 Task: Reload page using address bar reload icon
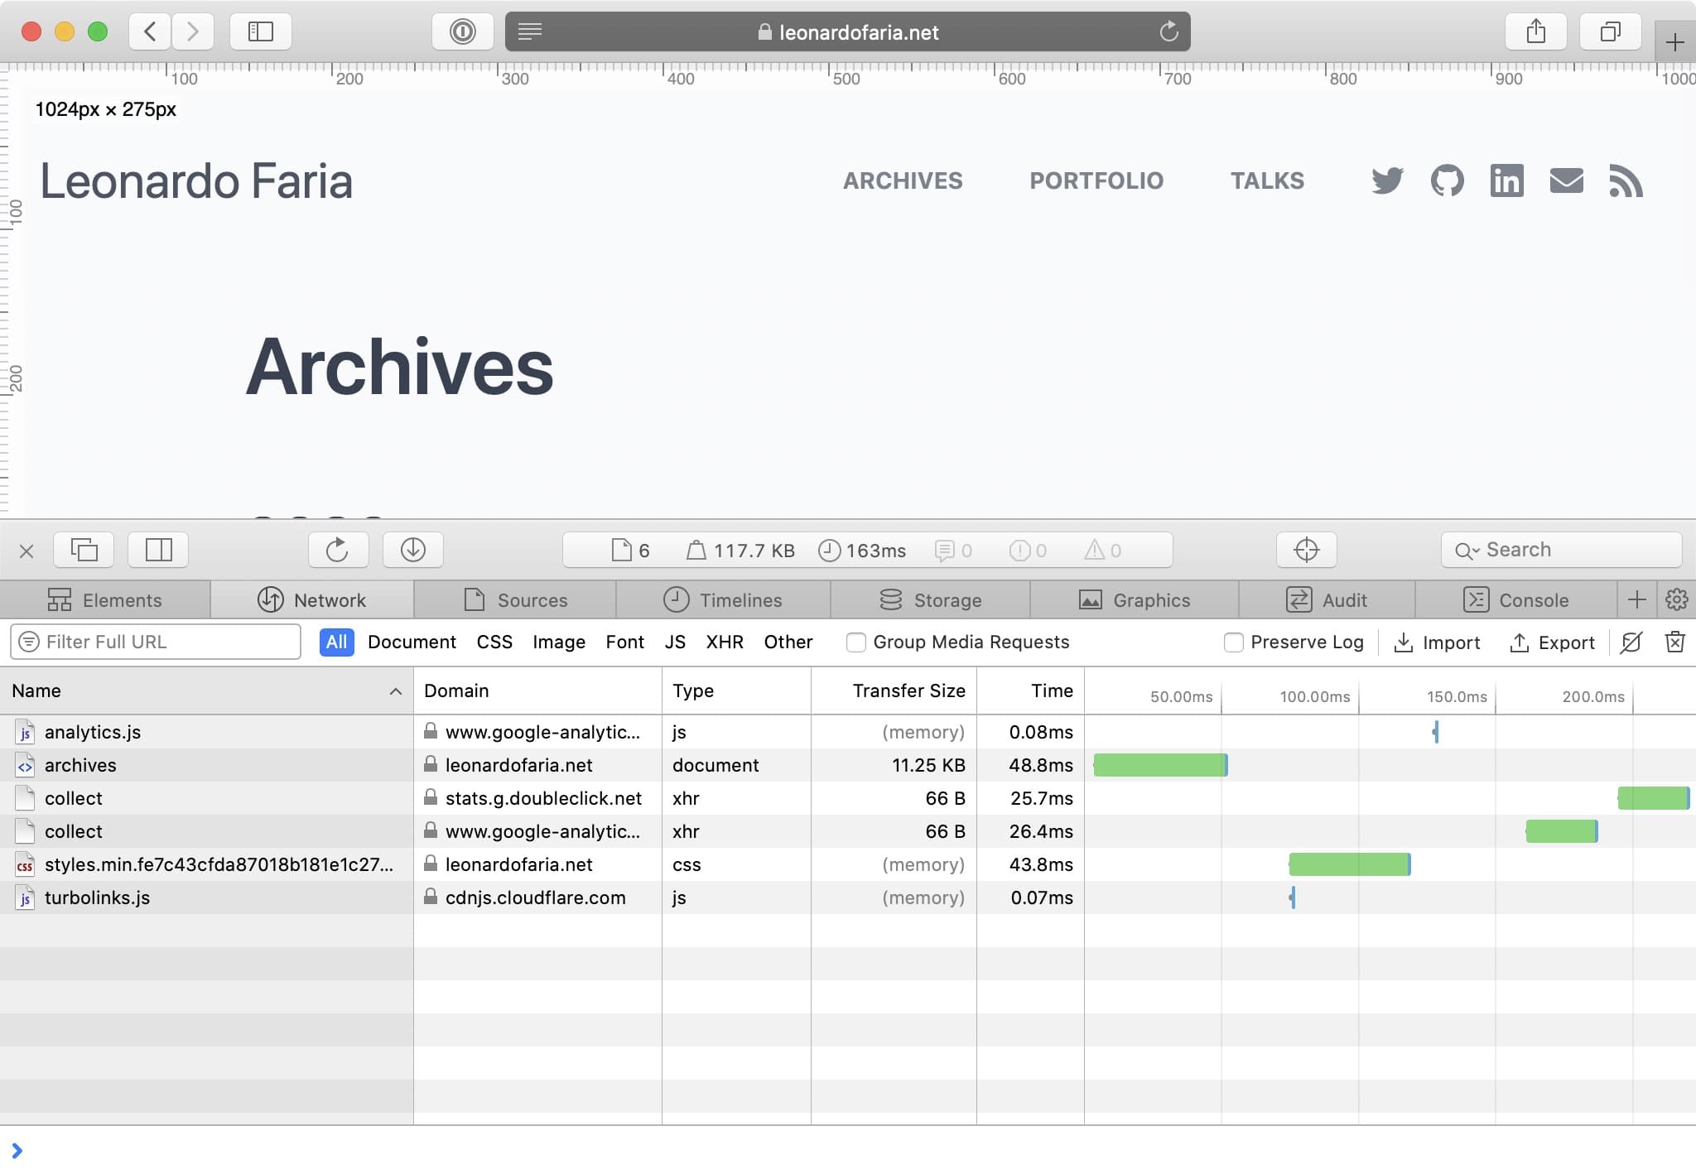pyautogui.click(x=1168, y=31)
